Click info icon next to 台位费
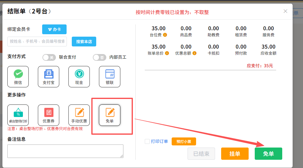The image size is (303, 168). click(165, 35)
